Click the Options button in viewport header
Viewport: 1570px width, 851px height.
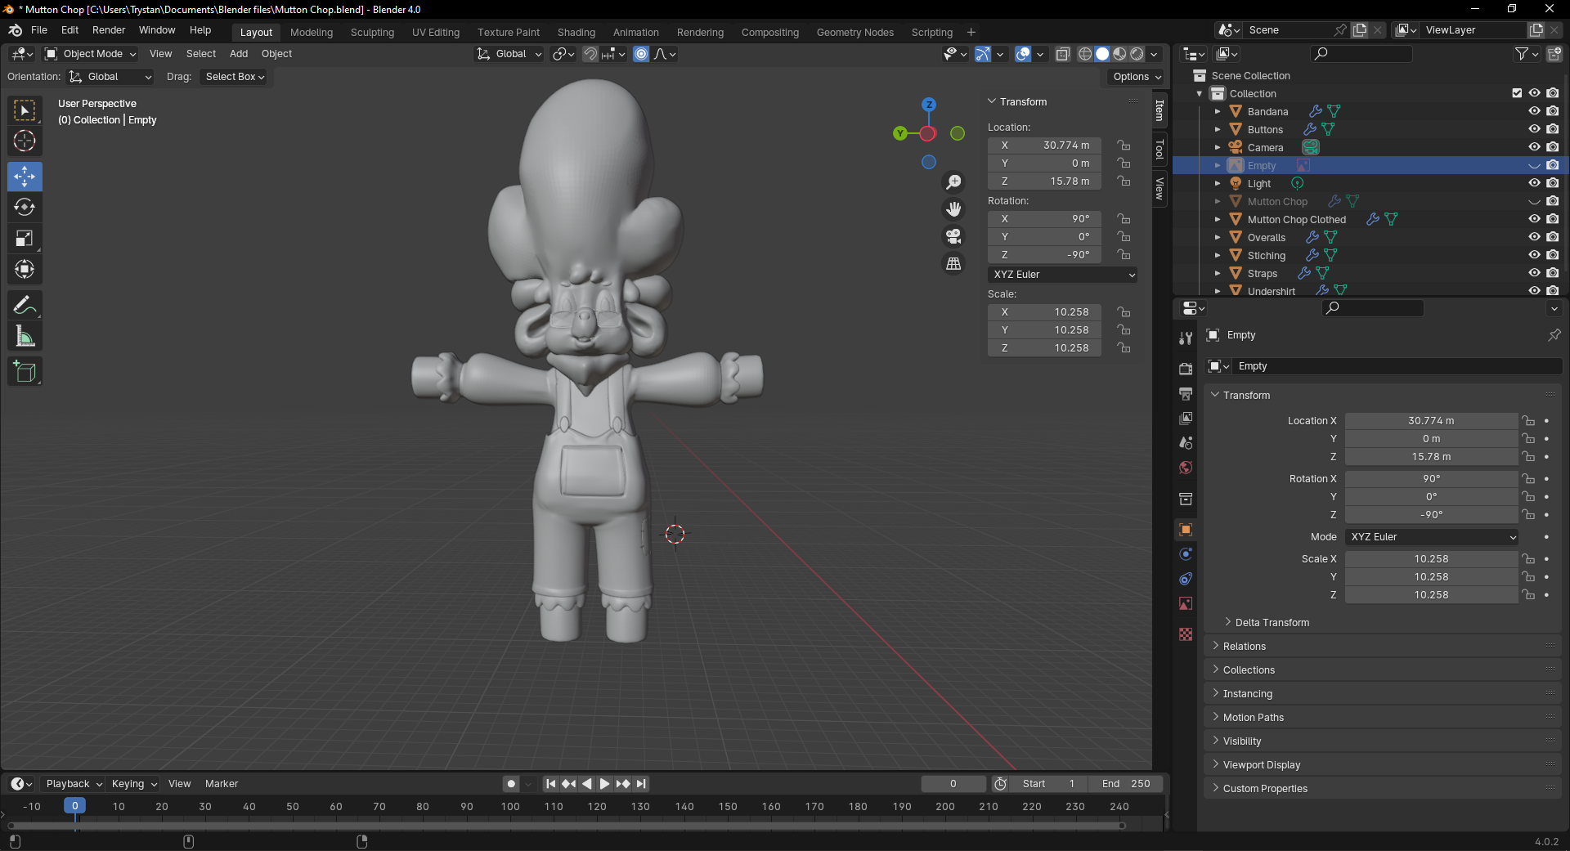point(1137,77)
